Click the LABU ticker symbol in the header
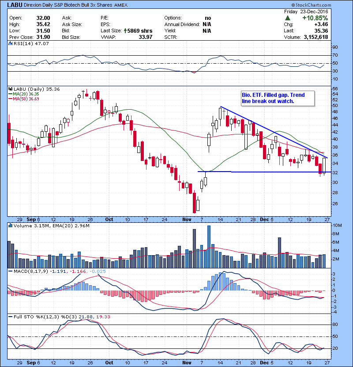 (15, 5)
